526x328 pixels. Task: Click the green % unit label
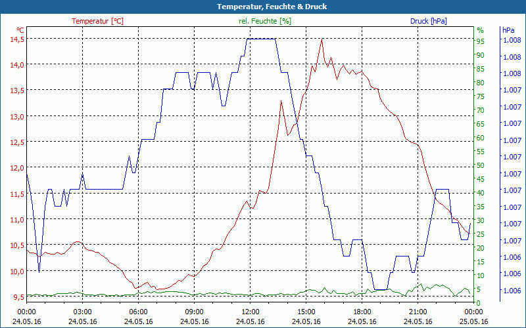coord(480,30)
